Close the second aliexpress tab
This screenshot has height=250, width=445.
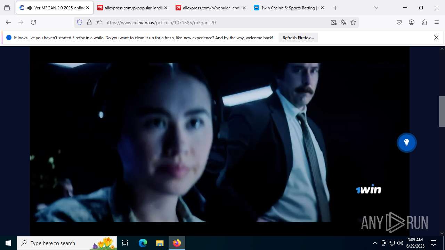[x=244, y=8]
